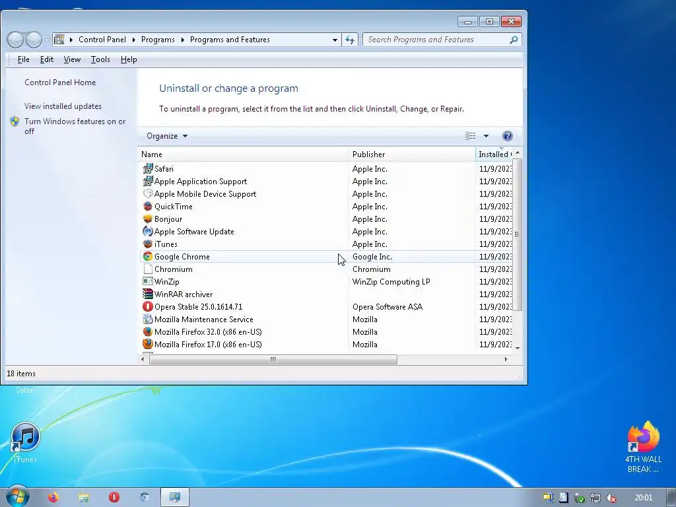Expand the arrow after Programs in breadcrumb
The height and width of the screenshot is (507, 676).
(x=182, y=40)
